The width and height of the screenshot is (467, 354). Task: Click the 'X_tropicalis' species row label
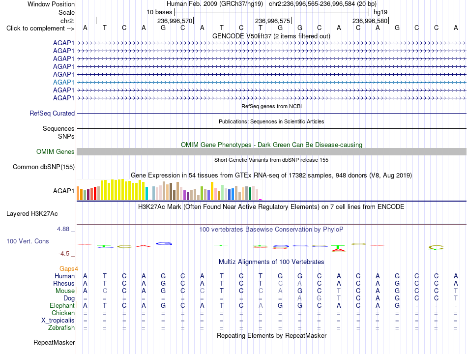click(58, 321)
